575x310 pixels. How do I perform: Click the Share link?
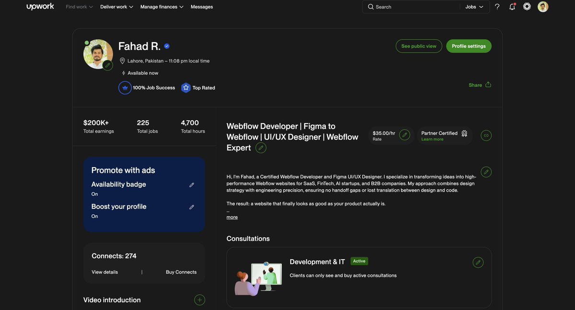pos(475,85)
